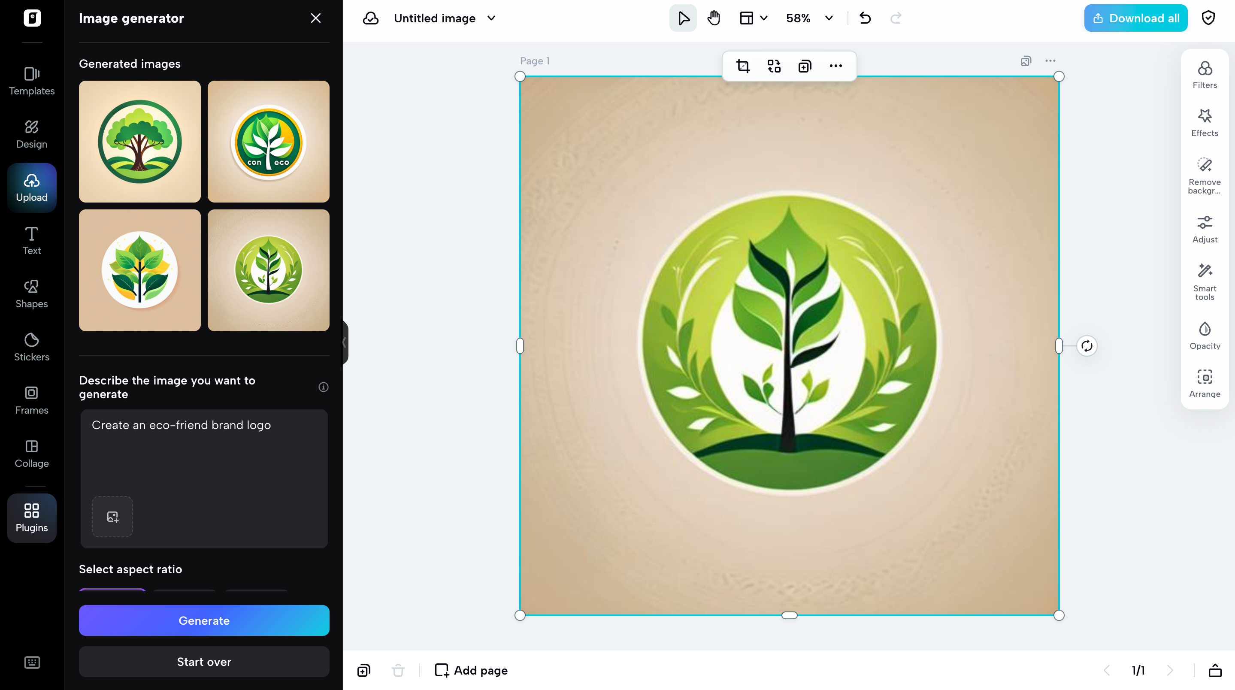Open the Filters panel
The height and width of the screenshot is (690, 1235).
[1205, 74]
